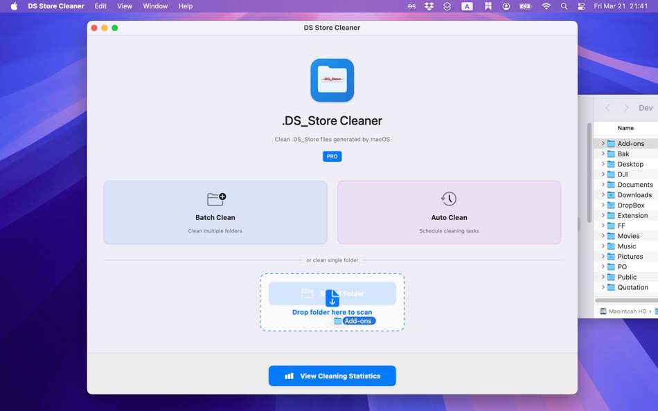Click the Documents folder icon in Finder
Viewport: 658px width, 411px height.
pyautogui.click(x=611, y=185)
